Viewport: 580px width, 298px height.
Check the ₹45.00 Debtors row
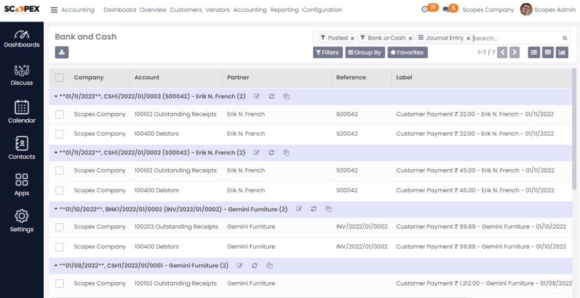point(59,191)
